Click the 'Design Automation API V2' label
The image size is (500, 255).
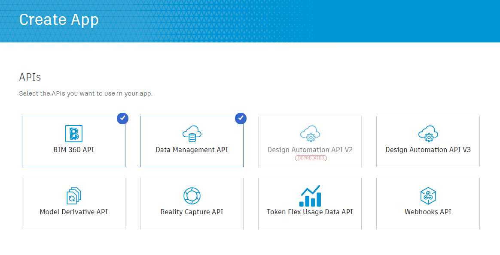(x=310, y=150)
